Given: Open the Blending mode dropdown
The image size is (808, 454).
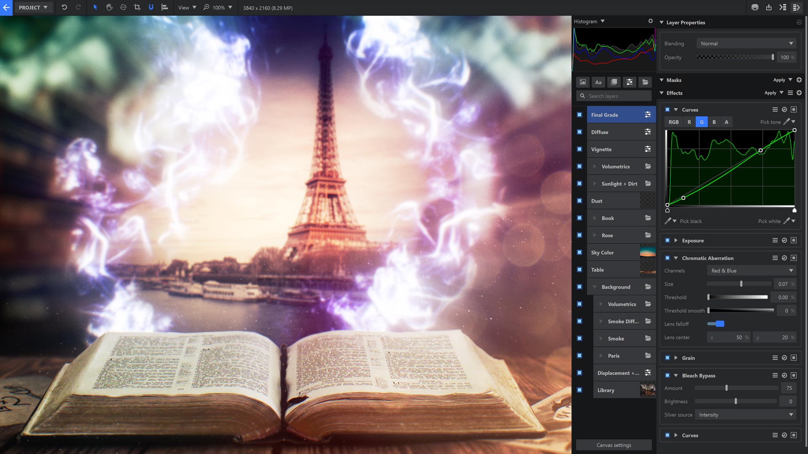Looking at the screenshot, I should (746, 43).
